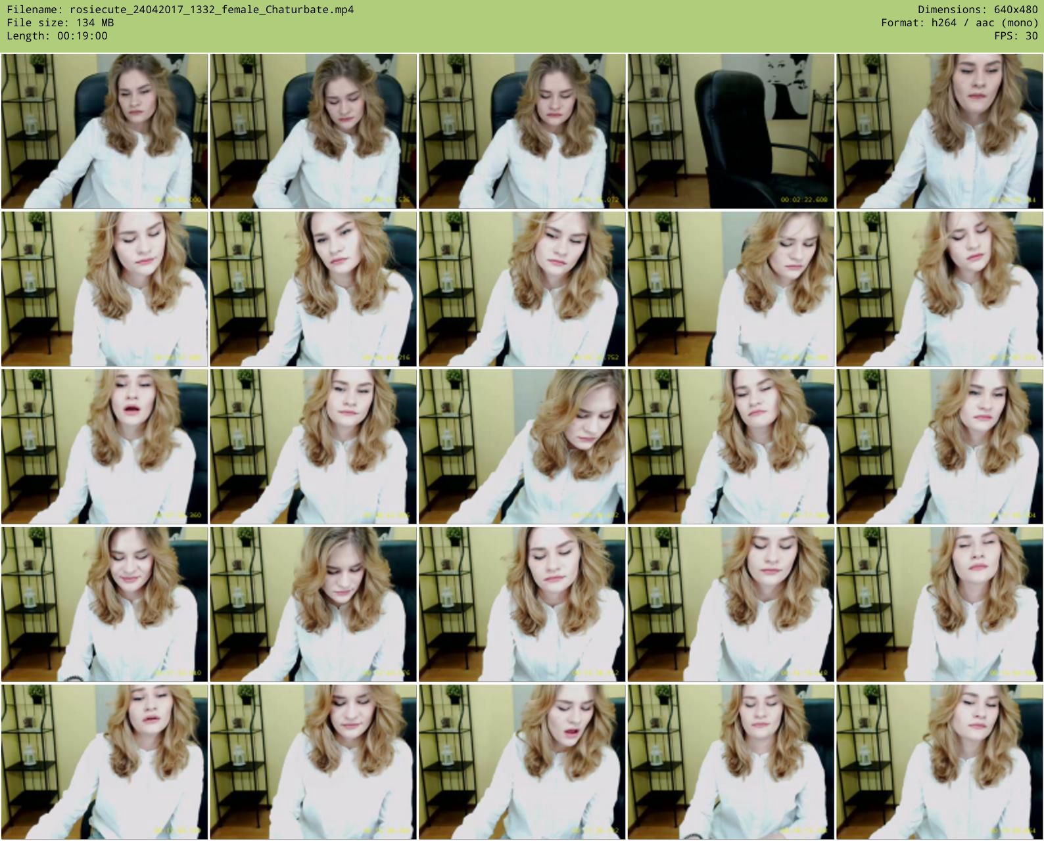Click the third thumbnail in the top row
The width and height of the screenshot is (1044, 841).
(522, 131)
